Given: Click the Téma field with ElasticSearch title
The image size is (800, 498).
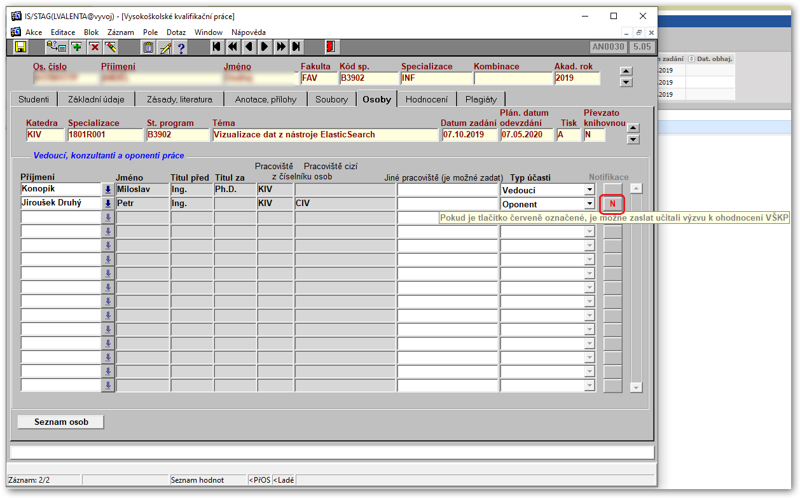Looking at the screenshot, I should pos(325,135).
